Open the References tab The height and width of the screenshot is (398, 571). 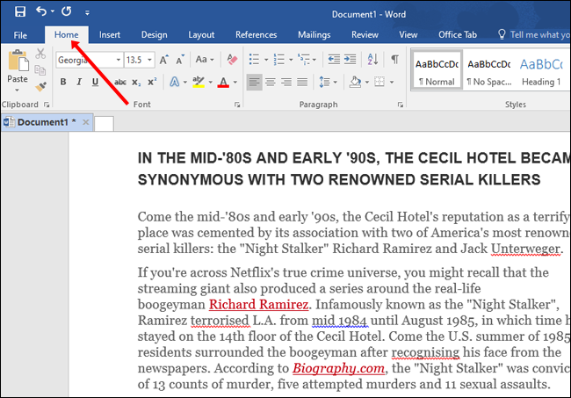pos(256,34)
